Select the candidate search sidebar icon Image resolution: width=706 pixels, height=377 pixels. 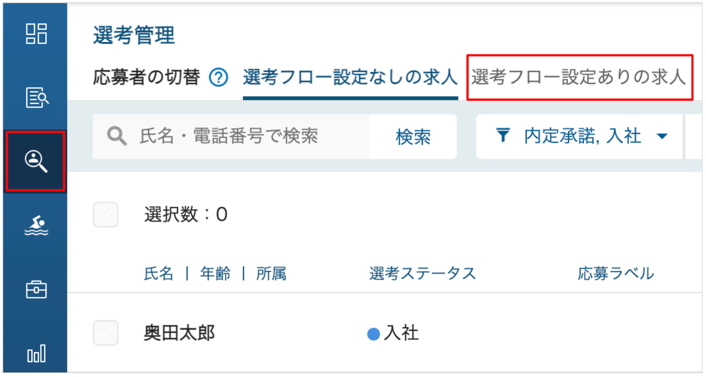(36, 161)
